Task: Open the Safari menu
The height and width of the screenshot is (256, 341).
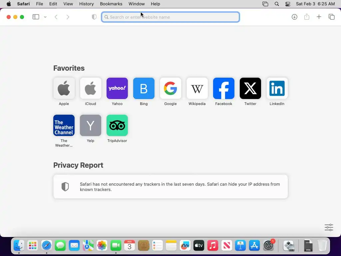Action: point(24,4)
